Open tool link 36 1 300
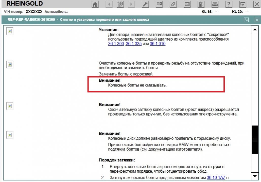The image size is (261, 182). 116,44
